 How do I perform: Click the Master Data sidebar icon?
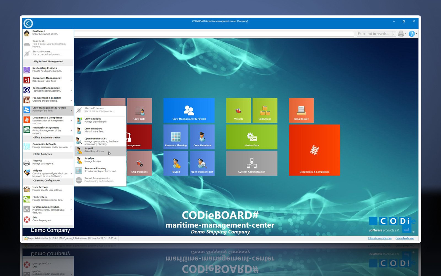click(27, 199)
